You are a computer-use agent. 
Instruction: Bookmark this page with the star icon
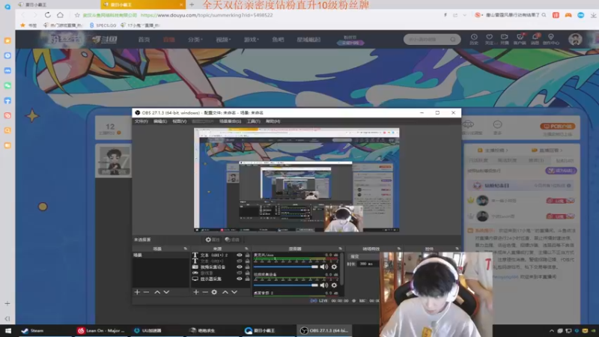click(77, 15)
